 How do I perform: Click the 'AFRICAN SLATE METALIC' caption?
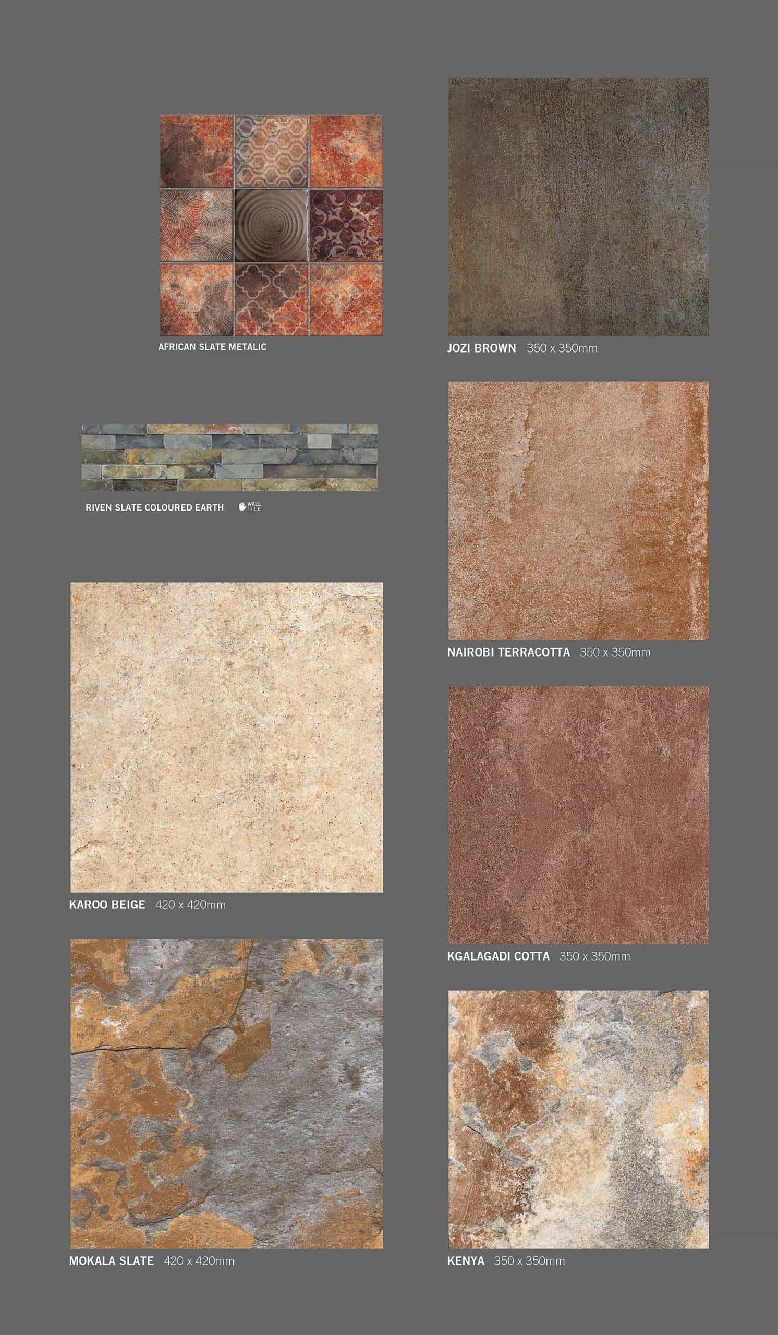point(212,347)
